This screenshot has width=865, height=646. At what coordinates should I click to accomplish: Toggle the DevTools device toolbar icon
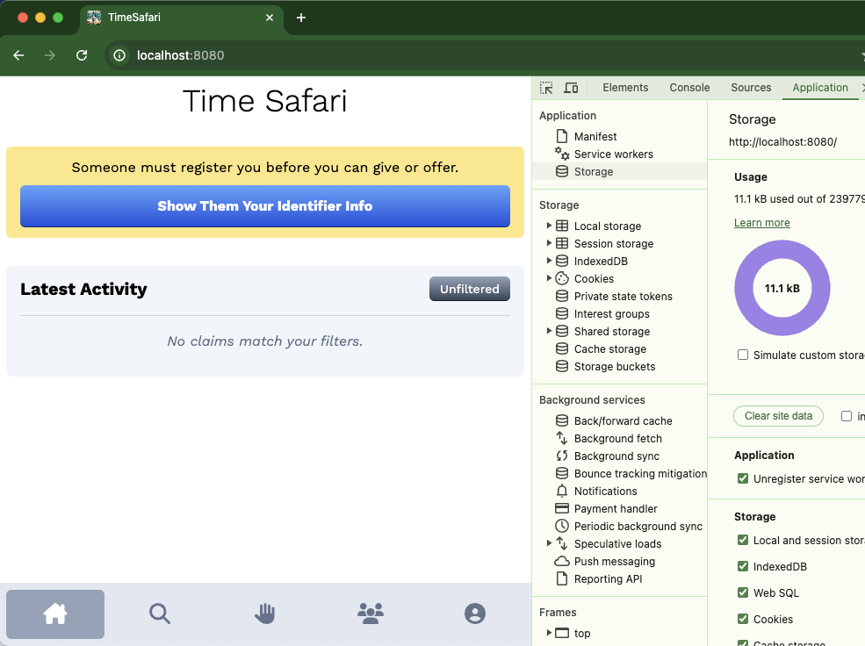click(x=571, y=88)
